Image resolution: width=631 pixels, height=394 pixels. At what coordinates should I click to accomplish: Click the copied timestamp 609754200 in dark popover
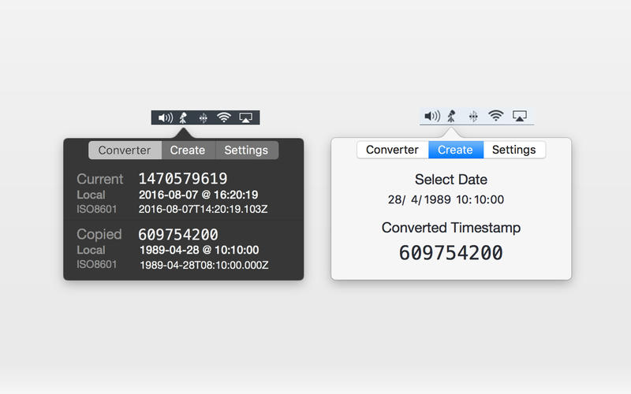(178, 234)
